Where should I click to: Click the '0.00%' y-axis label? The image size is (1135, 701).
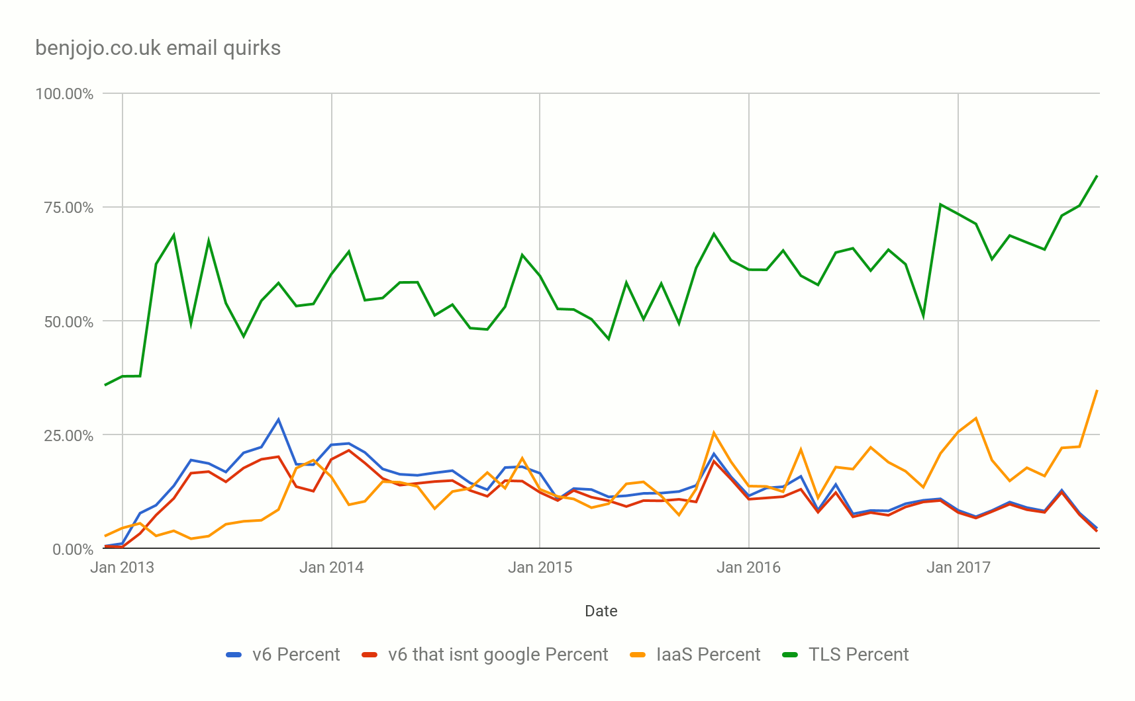click(x=73, y=550)
